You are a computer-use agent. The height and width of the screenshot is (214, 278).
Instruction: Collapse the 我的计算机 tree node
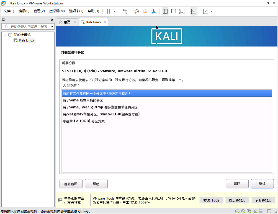coord(5,35)
